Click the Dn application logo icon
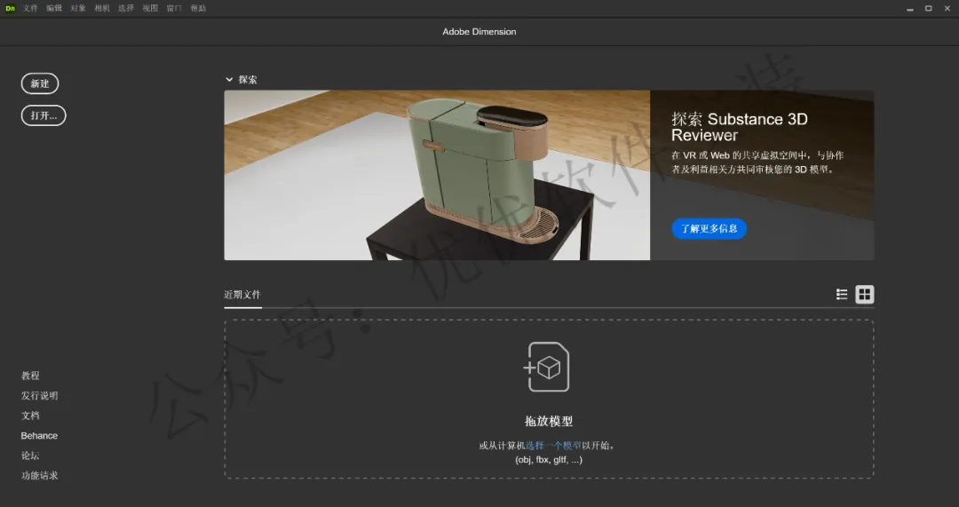This screenshot has width=959, height=507. [10, 8]
